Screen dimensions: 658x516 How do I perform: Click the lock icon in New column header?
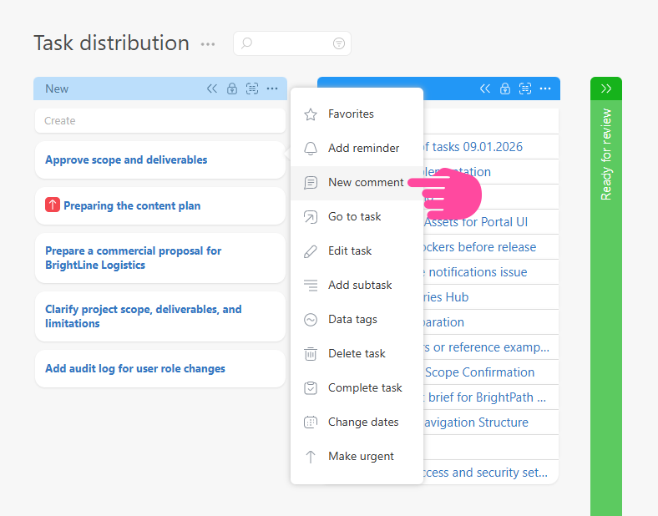click(x=232, y=89)
